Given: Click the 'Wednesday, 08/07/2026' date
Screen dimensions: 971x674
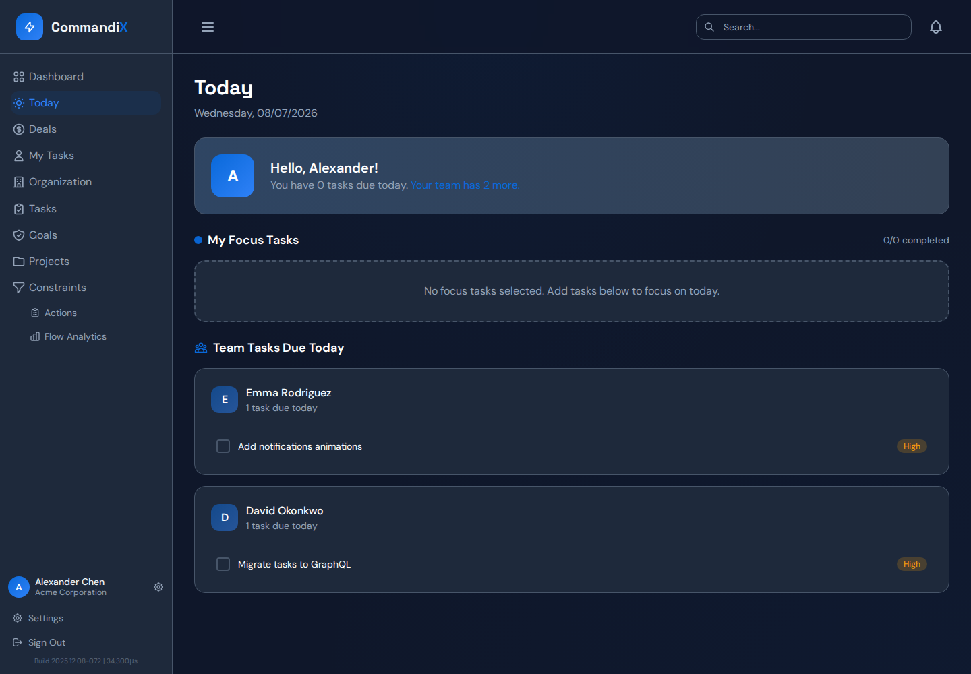Looking at the screenshot, I should [256, 113].
